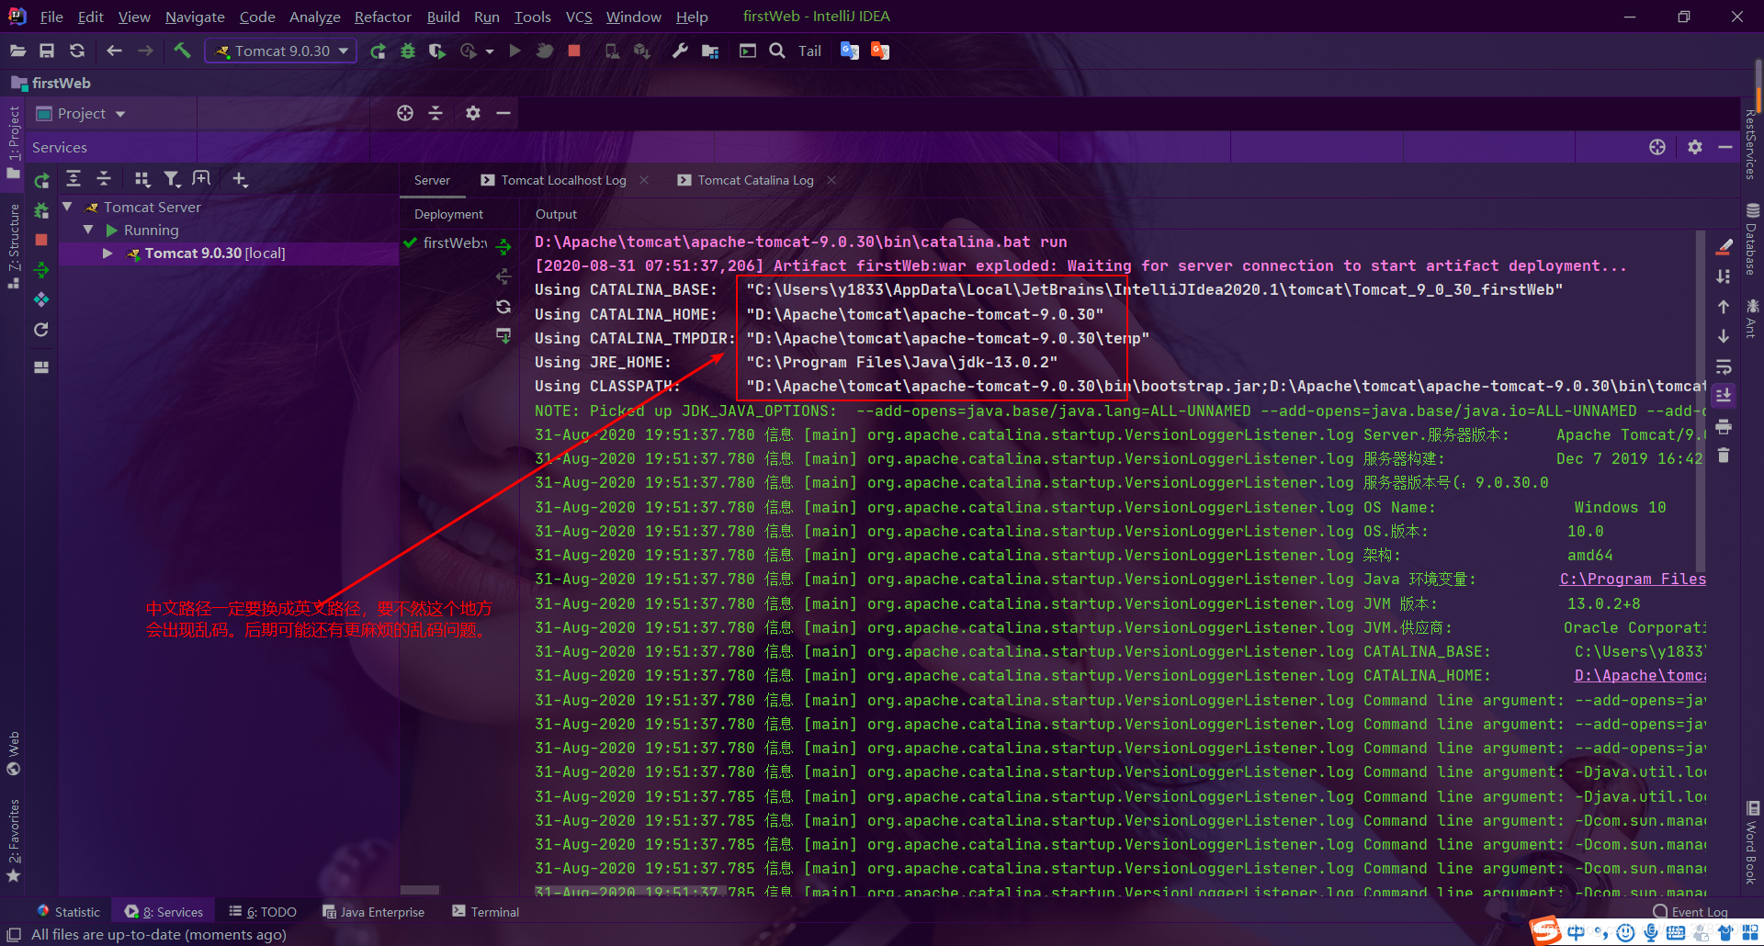This screenshot has height=946, width=1764.
Task: Click the Search Everywhere magnifier icon
Action: coord(777,51)
